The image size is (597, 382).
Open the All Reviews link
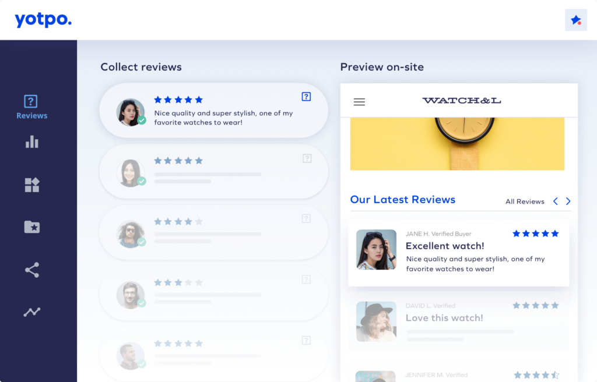[525, 201]
